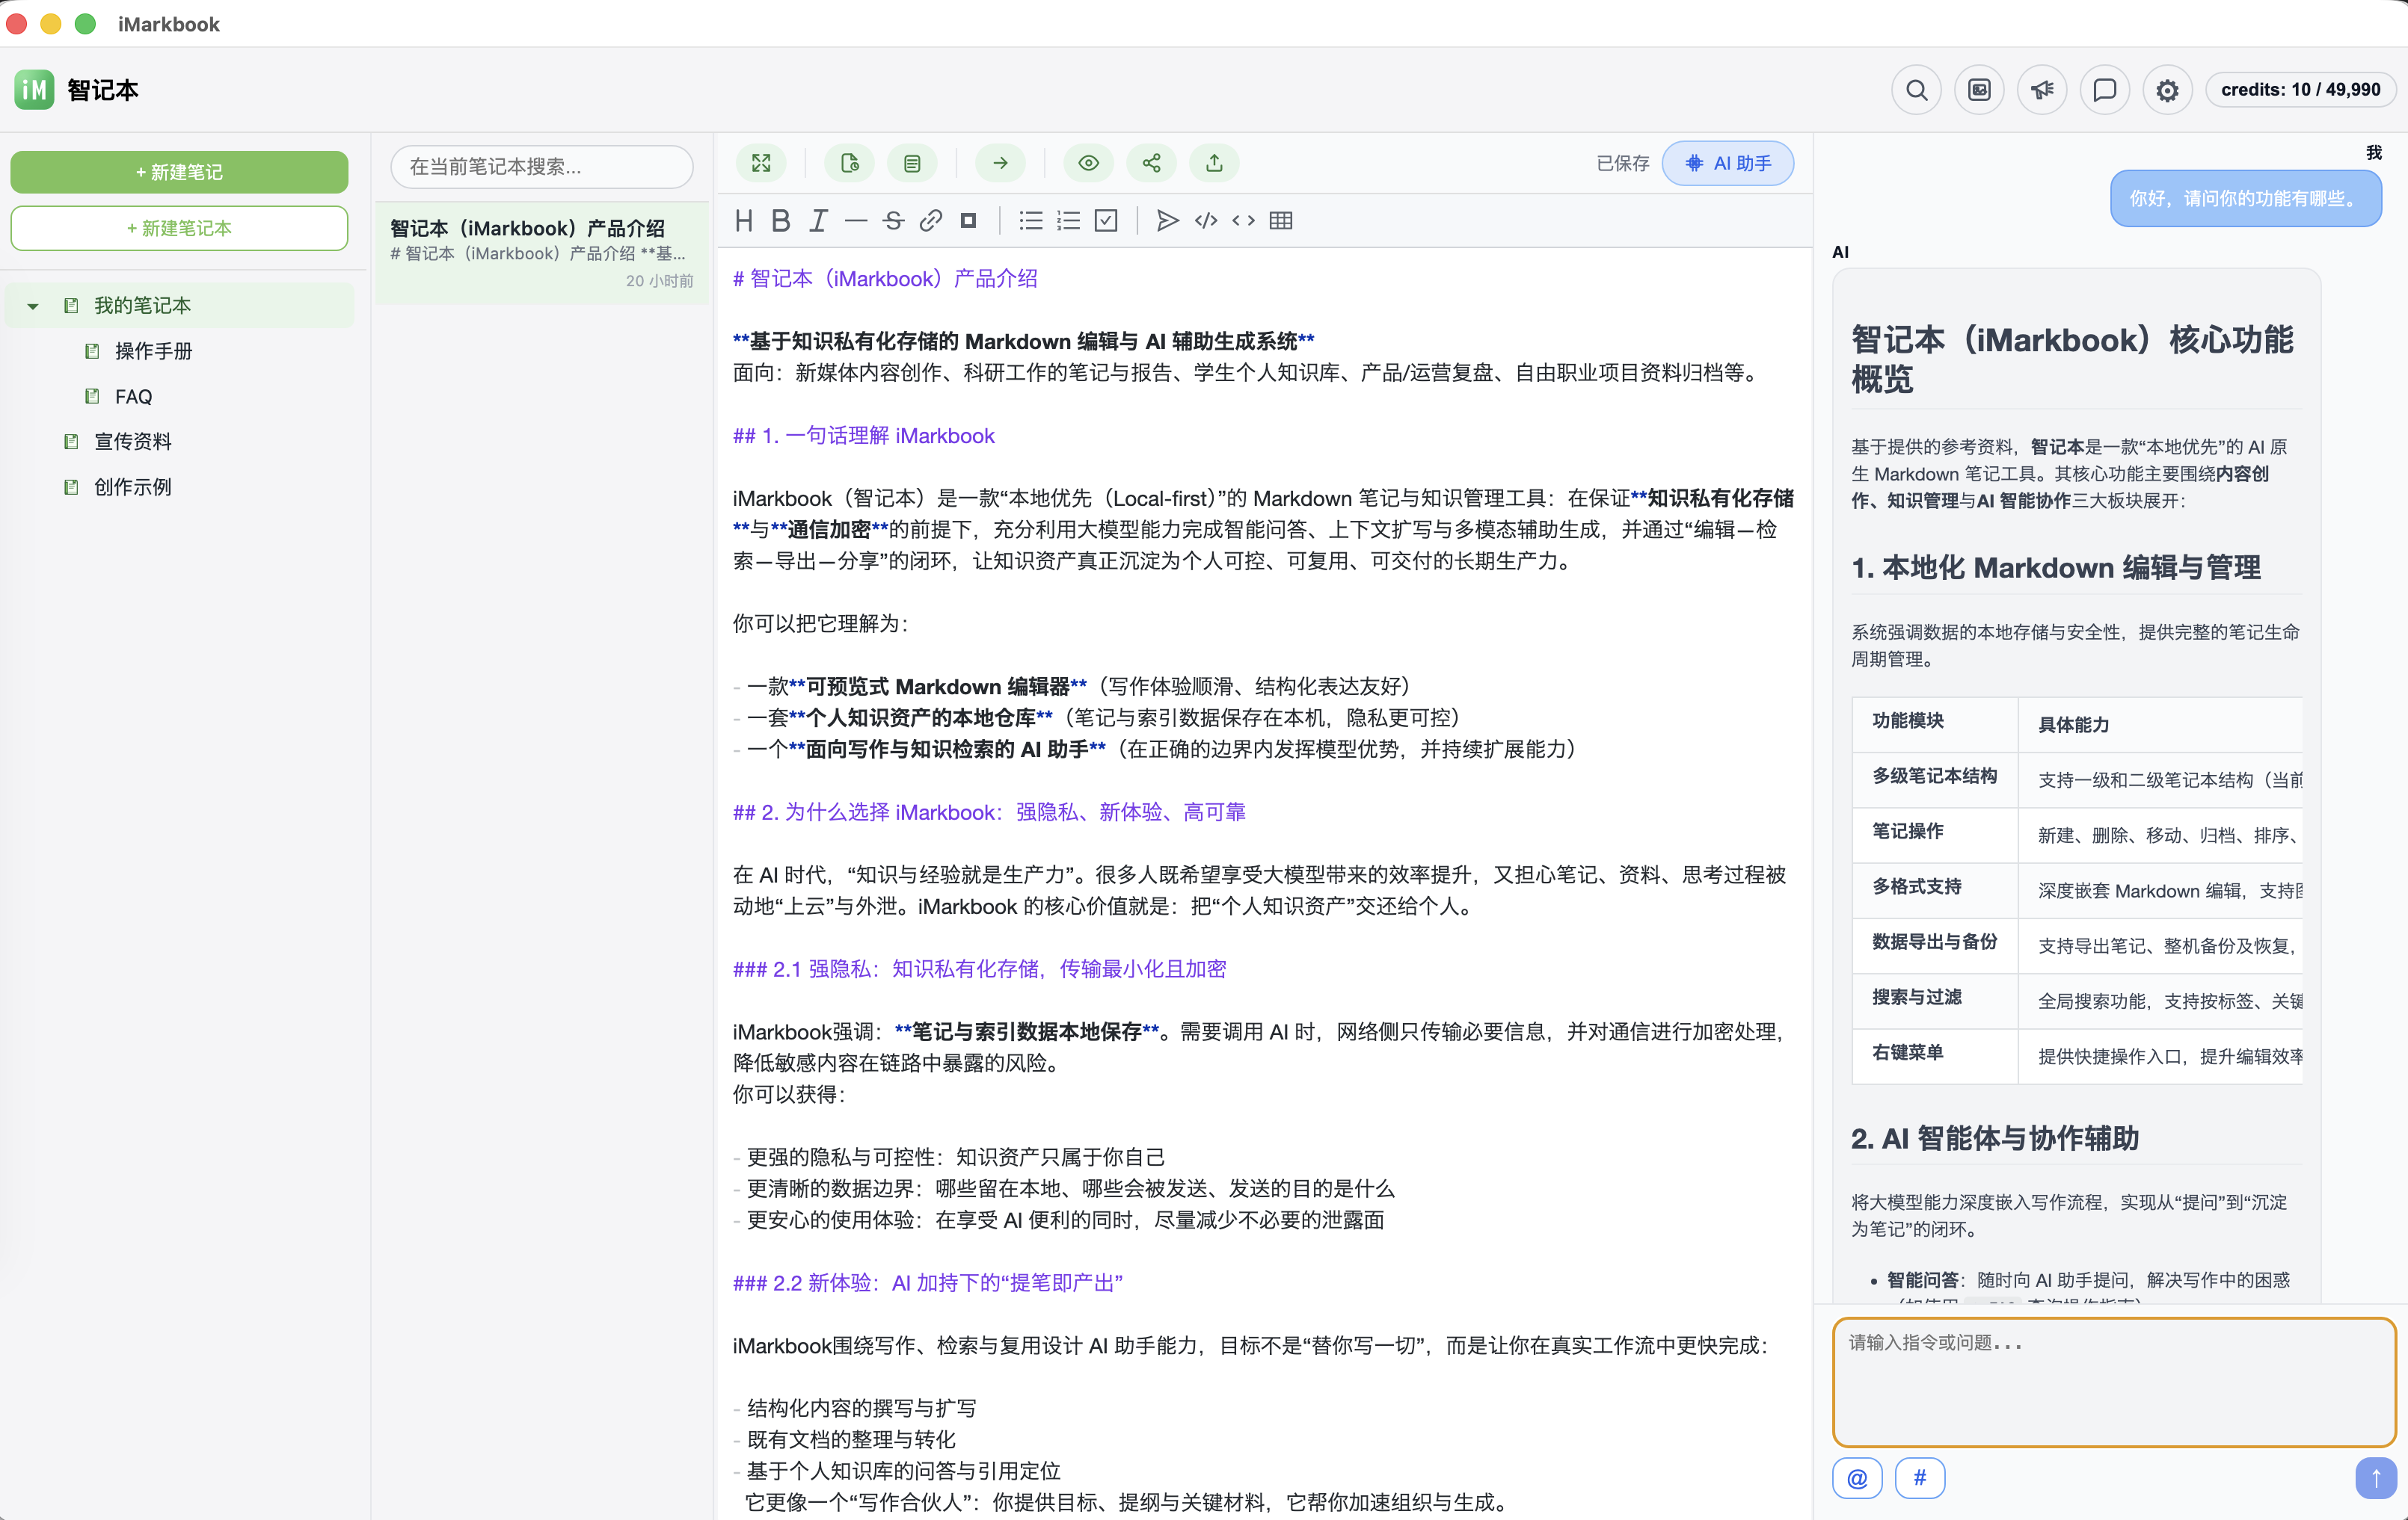The height and width of the screenshot is (1520, 2408).
Task: Toggle the preview eye icon
Action: [1088, 163]
